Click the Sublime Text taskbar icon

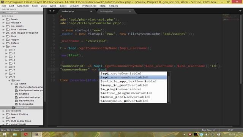pyautogui.click(x=37, y=134)
